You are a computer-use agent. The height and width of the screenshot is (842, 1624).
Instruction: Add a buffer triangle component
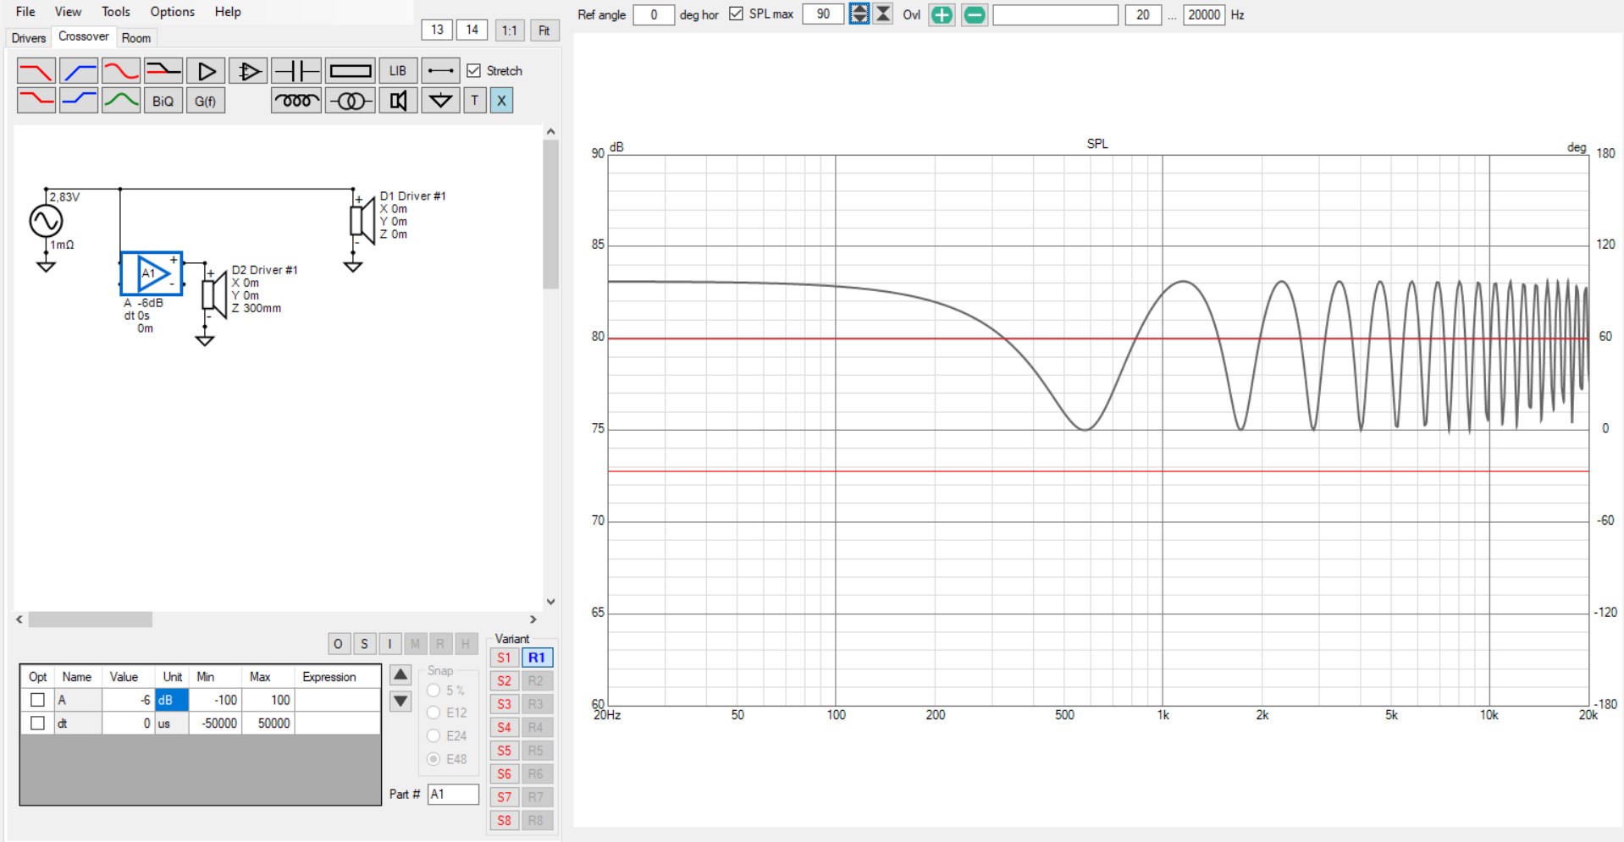click(206, 71)
